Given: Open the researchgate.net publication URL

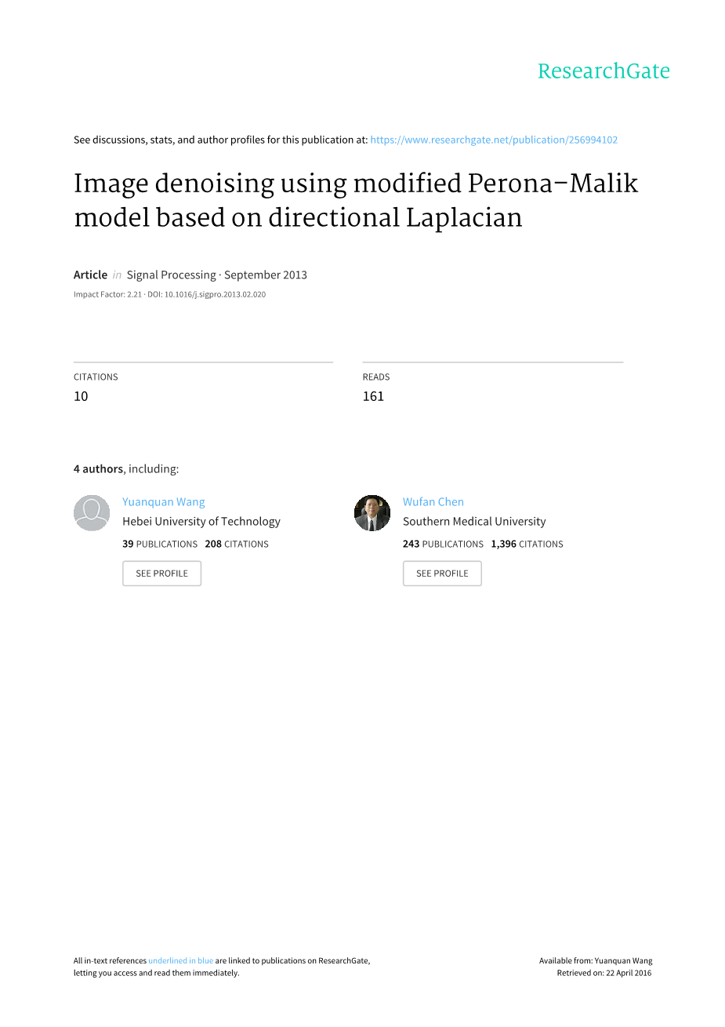Looking at the screenshot, I should pos(494,140).
